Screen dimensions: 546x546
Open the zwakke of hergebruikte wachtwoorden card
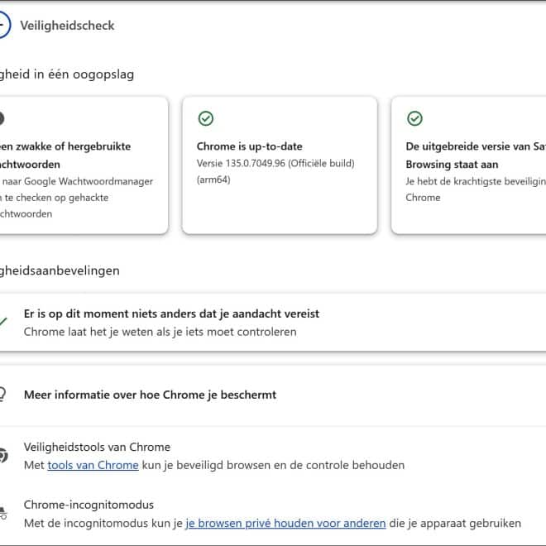(x=84, y=165)
